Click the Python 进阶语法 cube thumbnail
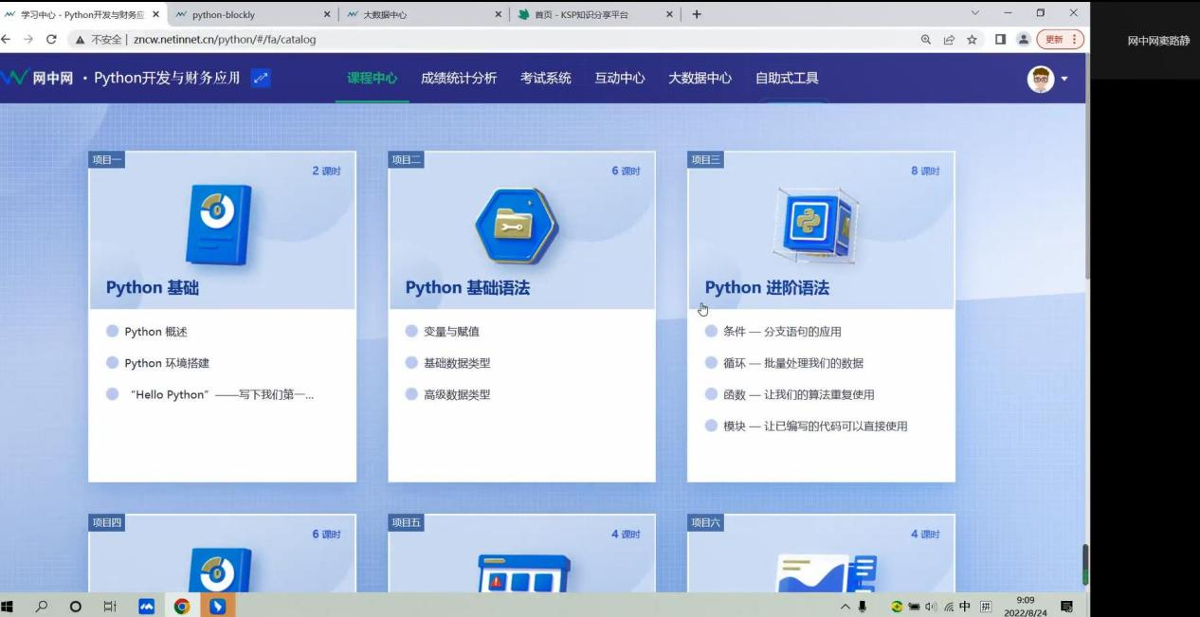Viewport: 1200px width, 617px height. click(x=816, y=225)
